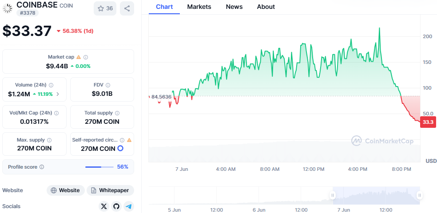The height and width of the screenshot is (213, 437).
Task: Switch to the Chart tab
Action: click(x=164, y=7)
